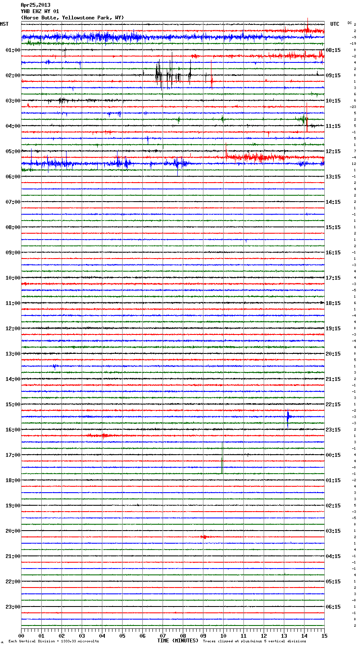Select the 01:00 MST time label

tap(13, 50)
